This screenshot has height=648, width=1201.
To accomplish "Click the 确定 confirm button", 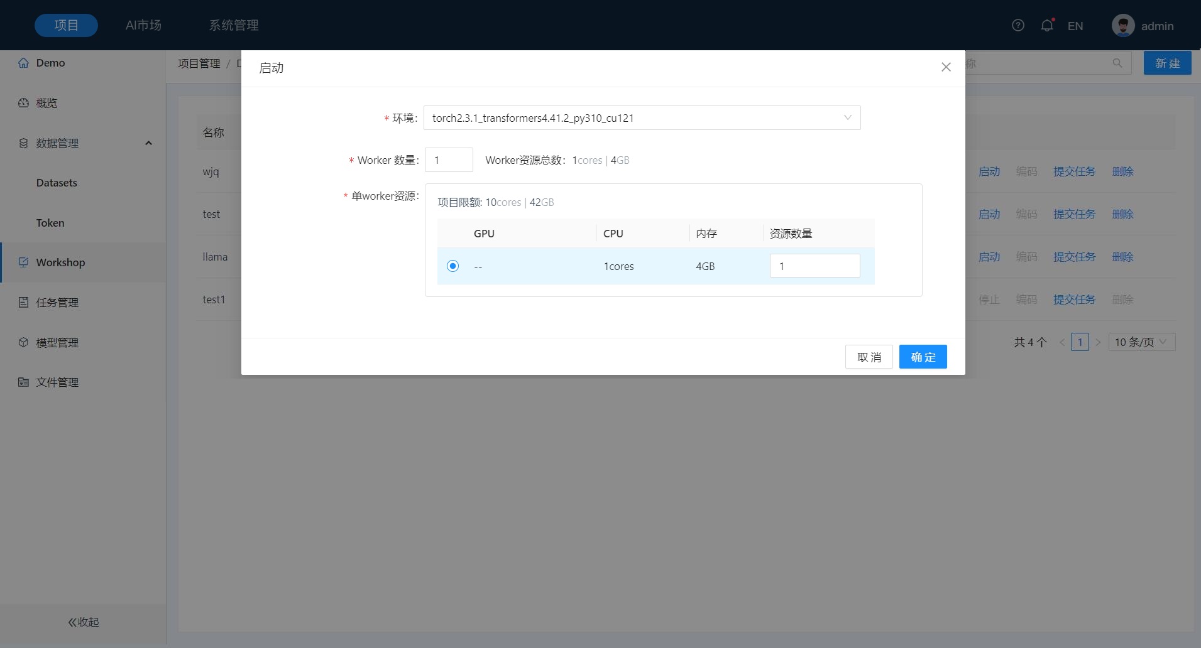I will 923,357.
